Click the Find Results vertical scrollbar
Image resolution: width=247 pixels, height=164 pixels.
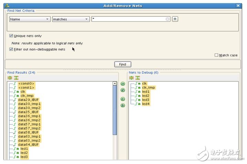click(115, 110)
